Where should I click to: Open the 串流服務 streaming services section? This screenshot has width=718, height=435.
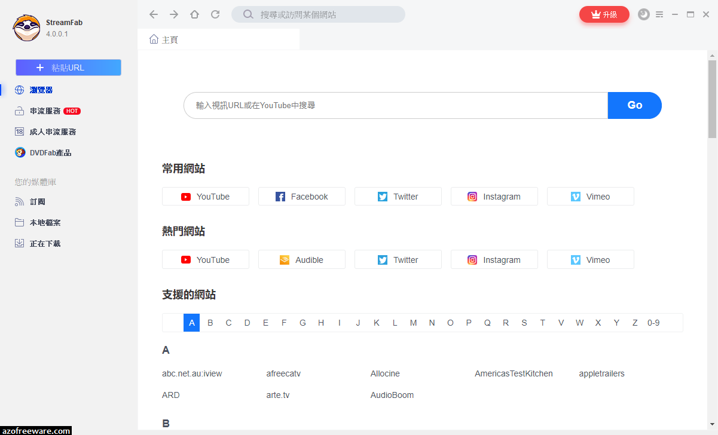pyautogui.click(x=48, y=111)
